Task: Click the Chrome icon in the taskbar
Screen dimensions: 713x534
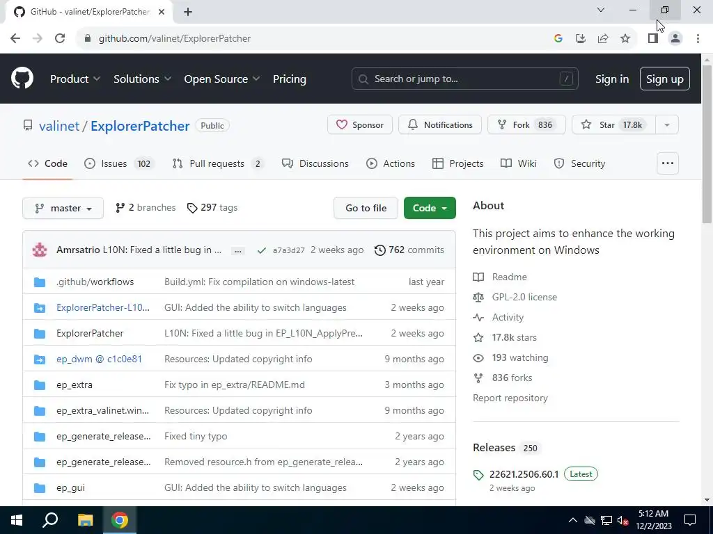Action: pos(120,520)
